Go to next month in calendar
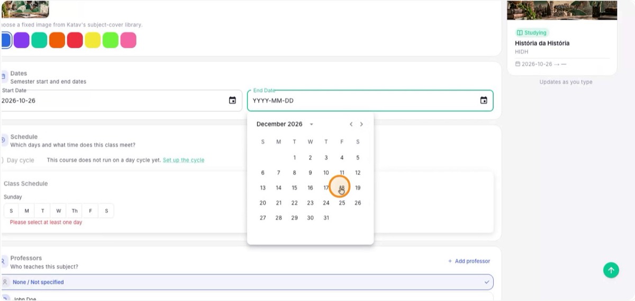 click(361, 124)
